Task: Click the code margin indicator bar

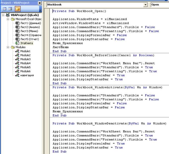Action: pyautogui.click(x=47, y=81)
